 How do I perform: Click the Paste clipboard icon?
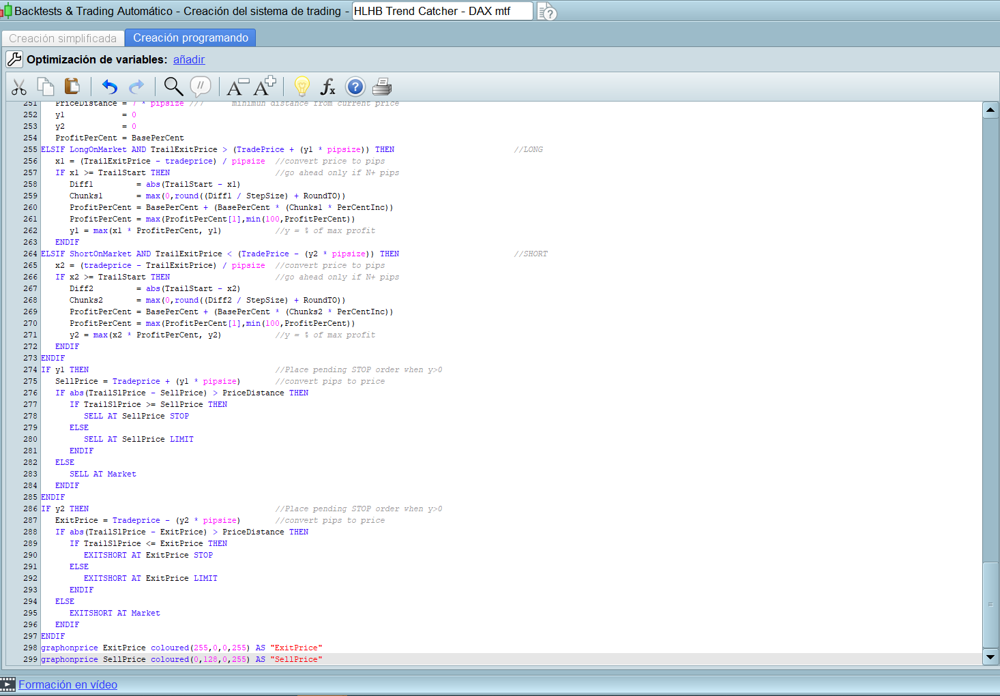pos(72,87)
